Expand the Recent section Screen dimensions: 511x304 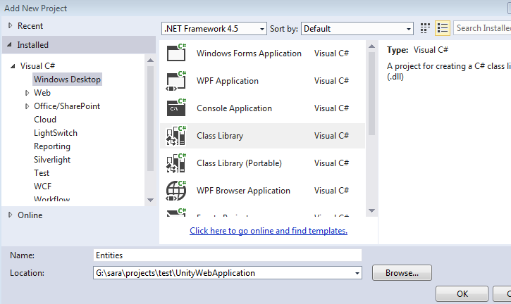[10, 25]
